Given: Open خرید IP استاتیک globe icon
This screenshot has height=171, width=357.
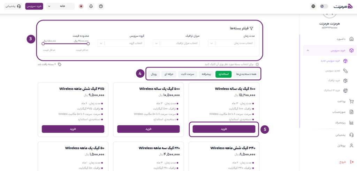Looking at the screenshot, I should coord(345,90).
